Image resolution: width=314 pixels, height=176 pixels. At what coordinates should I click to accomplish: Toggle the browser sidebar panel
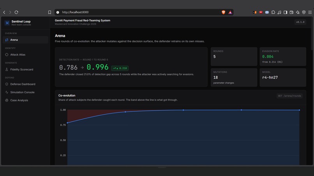tap(285, 12)
